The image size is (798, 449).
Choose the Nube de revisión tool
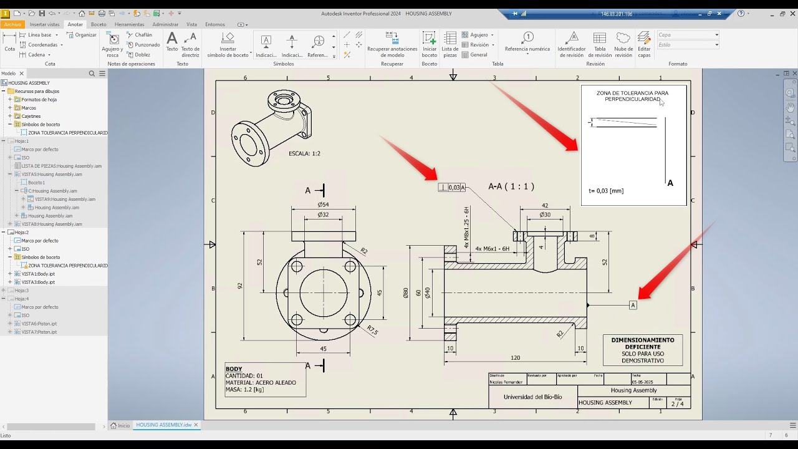point(623,44)
